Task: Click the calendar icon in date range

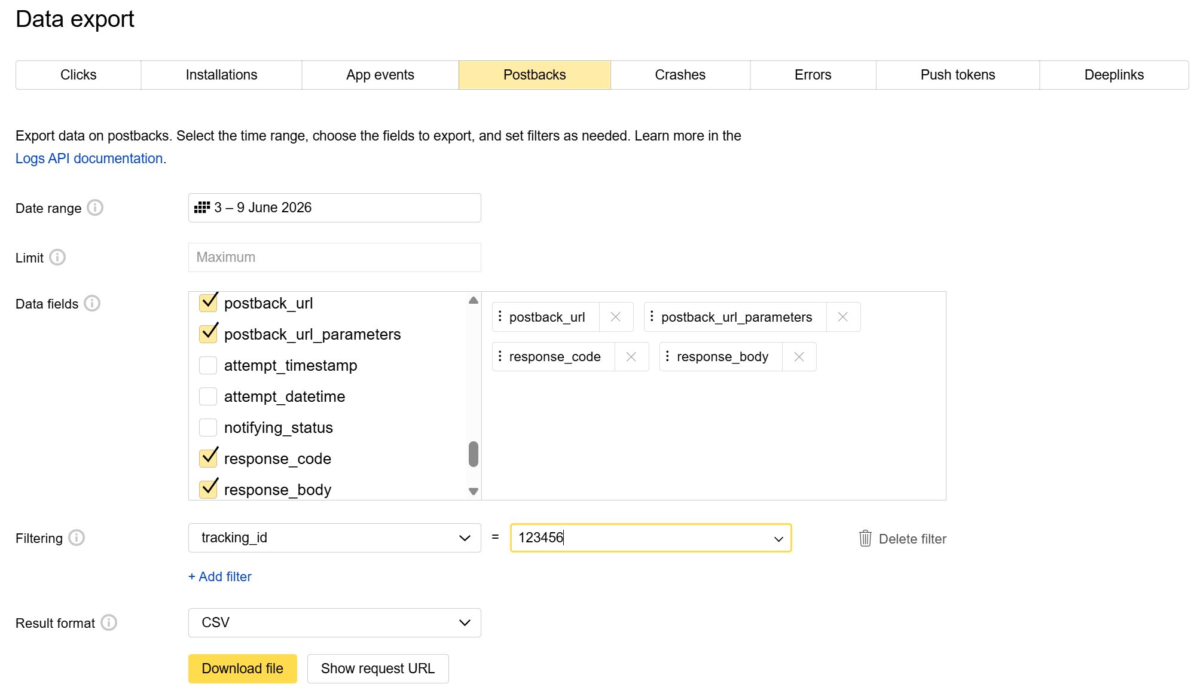Action: [202, 207]
